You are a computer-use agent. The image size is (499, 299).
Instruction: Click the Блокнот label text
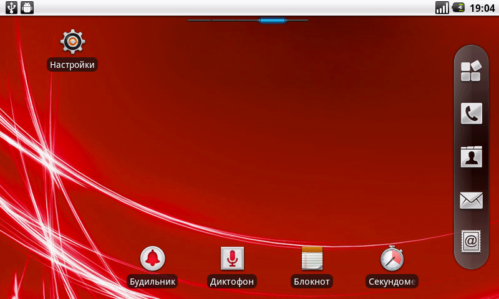pyautogui.click(x=312, y=281)
